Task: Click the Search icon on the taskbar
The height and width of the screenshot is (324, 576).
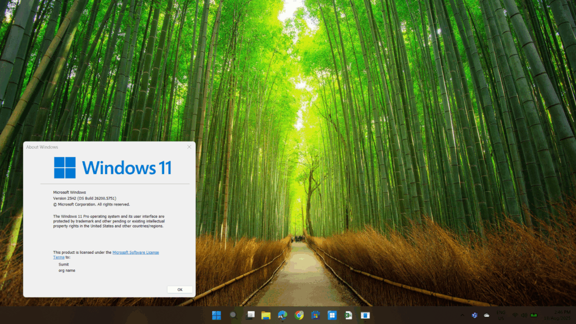Action: pyautogui.click(x=232, y=315)
